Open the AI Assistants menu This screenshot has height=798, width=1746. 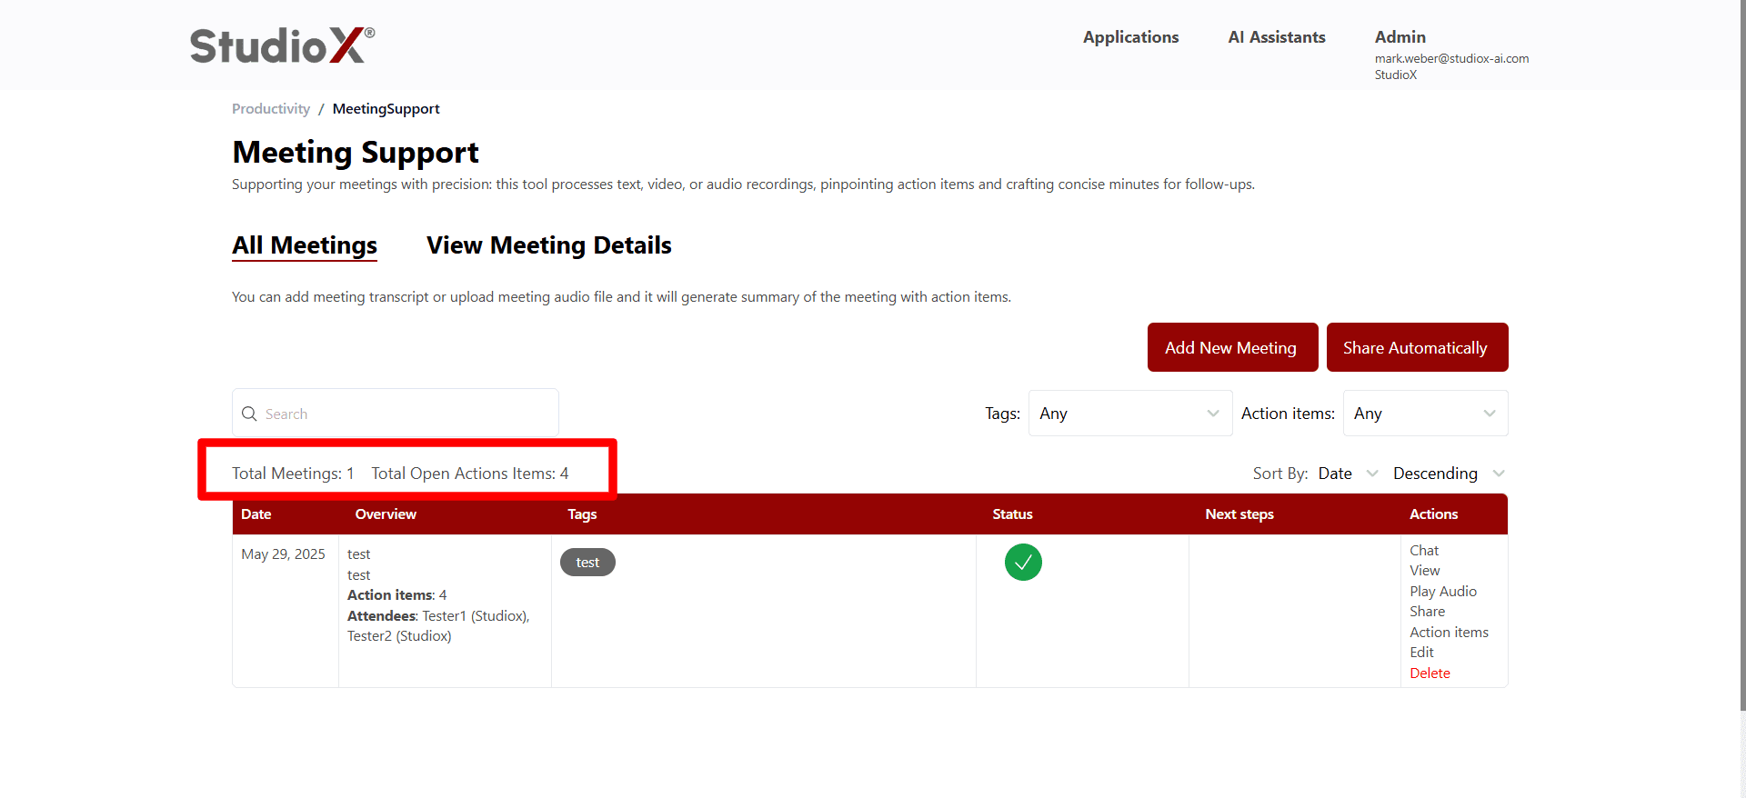(1276, 37)
